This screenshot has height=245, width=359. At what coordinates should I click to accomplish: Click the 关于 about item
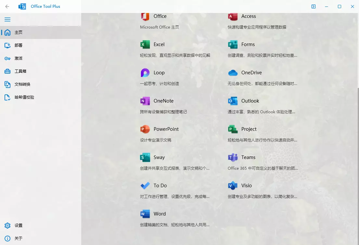coord(19,239)
